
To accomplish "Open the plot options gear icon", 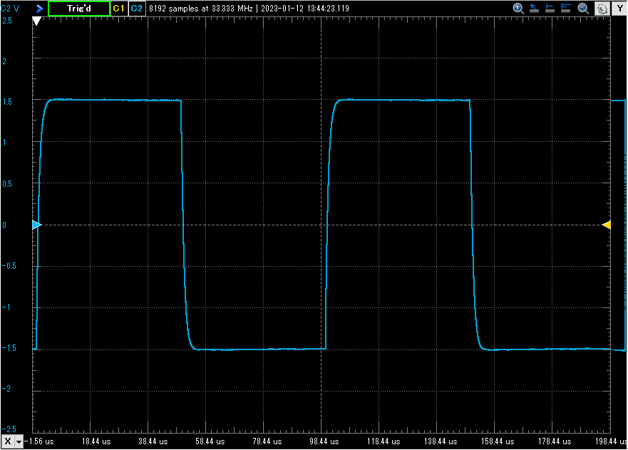I will 602,9.
